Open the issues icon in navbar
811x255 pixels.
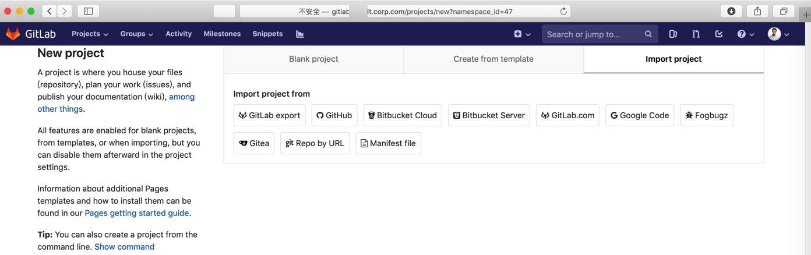(673, 34)
